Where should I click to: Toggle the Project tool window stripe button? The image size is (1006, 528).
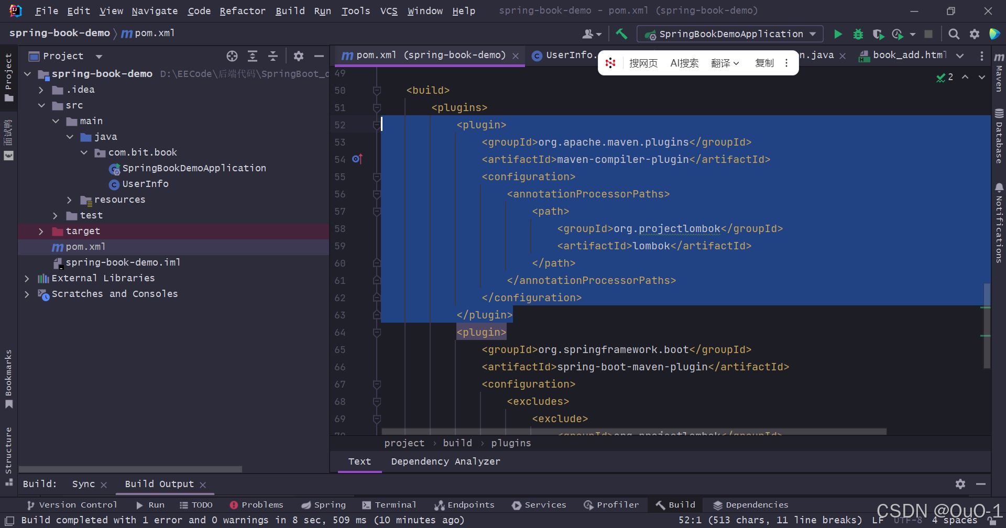point(8,78)
